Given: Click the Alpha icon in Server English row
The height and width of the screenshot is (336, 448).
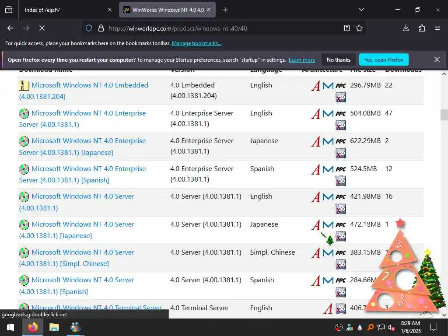Looking at the screenshot, I should (316, 197).
